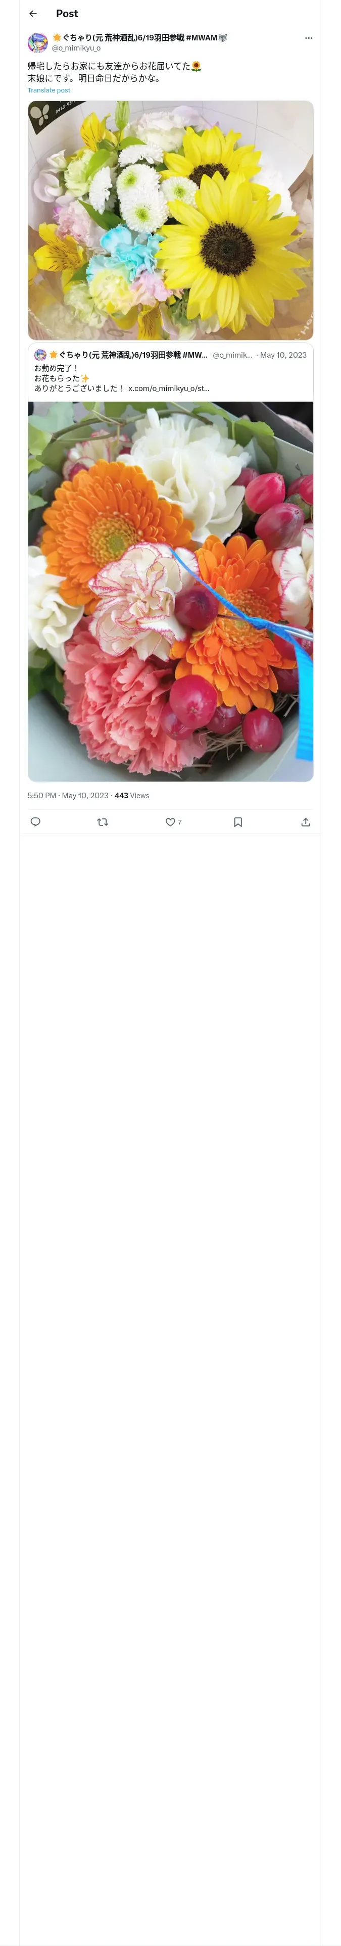Repost using the retweet arrows icon
This screenshot has width=341, height=1946.
click(103, 822)
